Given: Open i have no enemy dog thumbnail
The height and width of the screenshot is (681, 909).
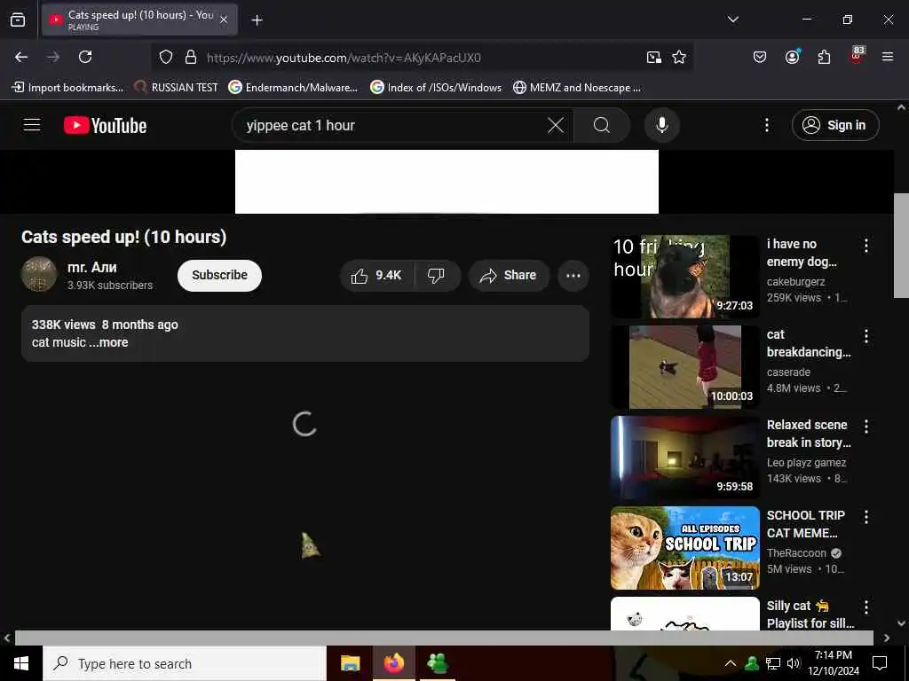Looking at the screenshot, I should pyautogui.click(x=684, y=277).
